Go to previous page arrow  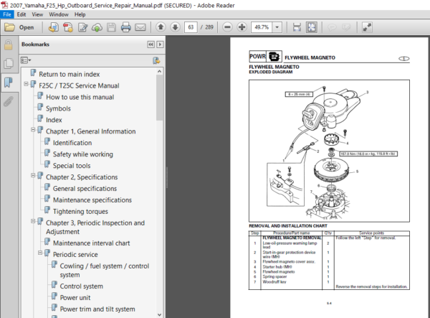click(161, 27)
